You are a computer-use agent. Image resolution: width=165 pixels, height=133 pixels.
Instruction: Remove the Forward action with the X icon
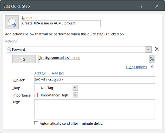pyautogui.click(x=157, y=49)
